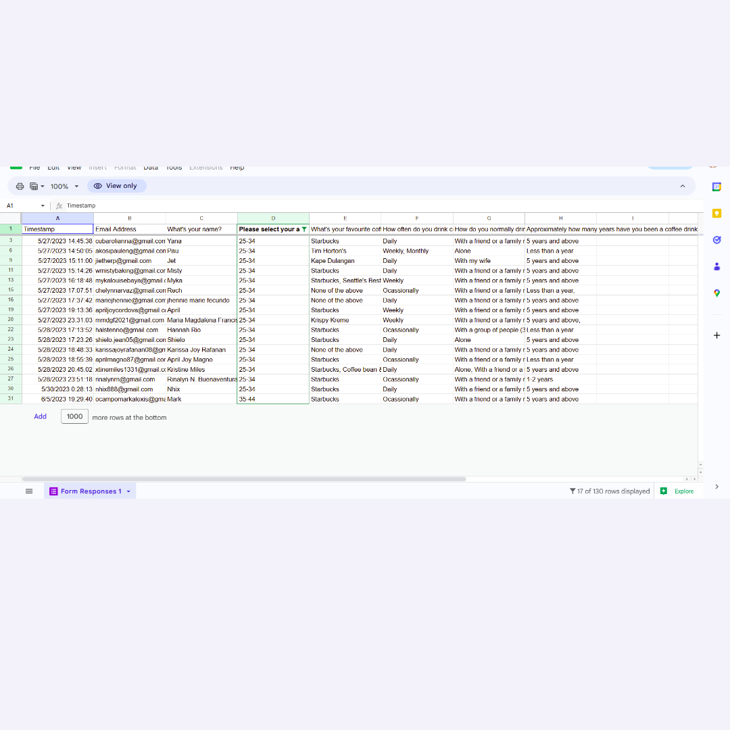The width and height of the screenshot is (730, 730).
Task: Click the 35-44 age cell
Action: pyautogui.click(x=273, y=399)
